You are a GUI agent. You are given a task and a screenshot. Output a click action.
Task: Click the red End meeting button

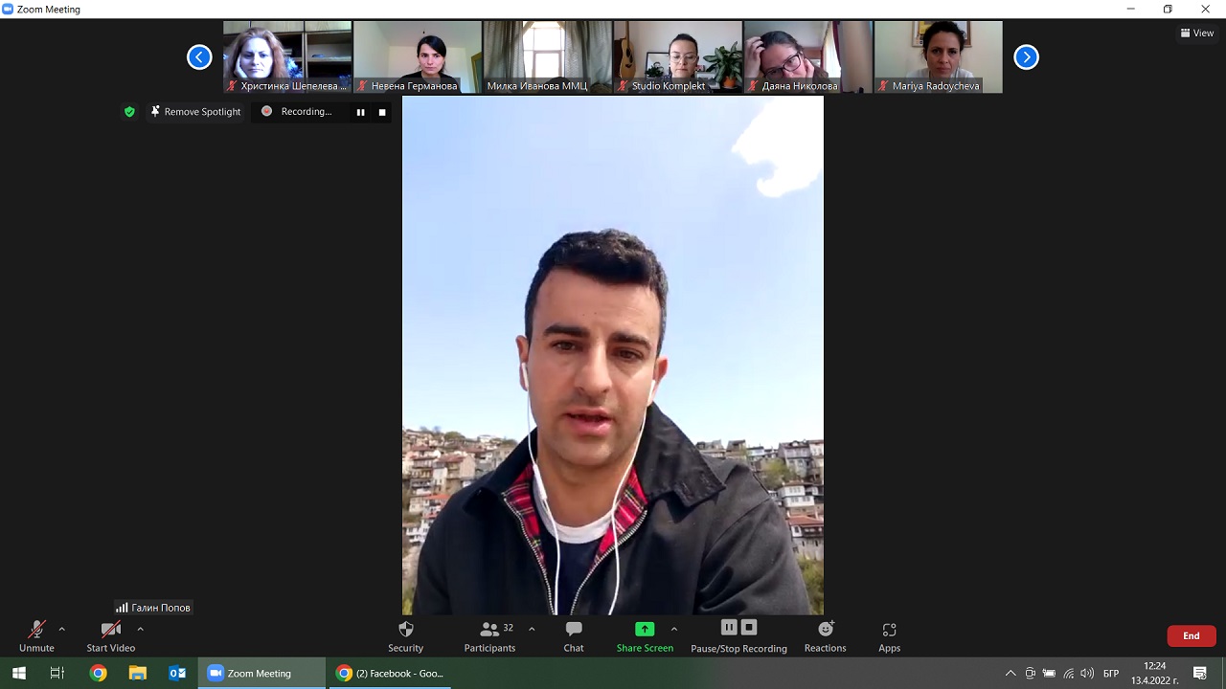(x=1191, y=635)
